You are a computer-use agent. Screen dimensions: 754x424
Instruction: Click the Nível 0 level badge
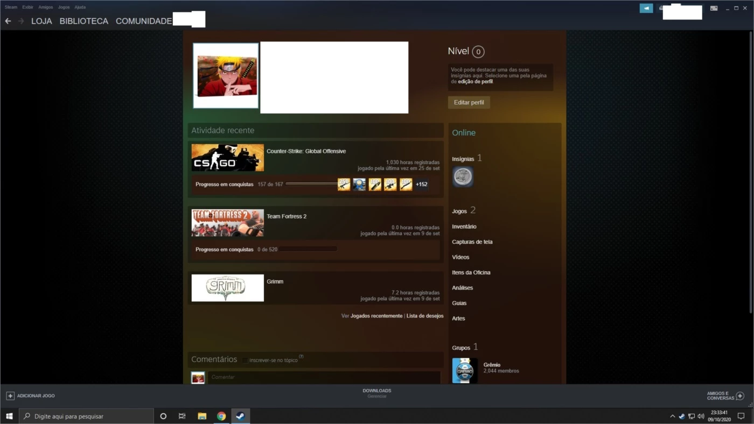point(478,52)
